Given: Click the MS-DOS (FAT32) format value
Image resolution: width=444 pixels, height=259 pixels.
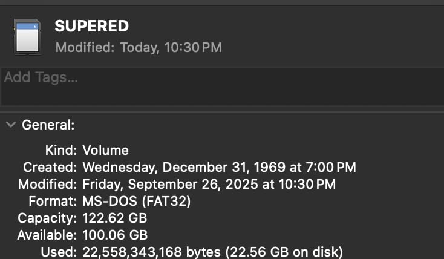Looking at the screenshot, I should (137, 201).
